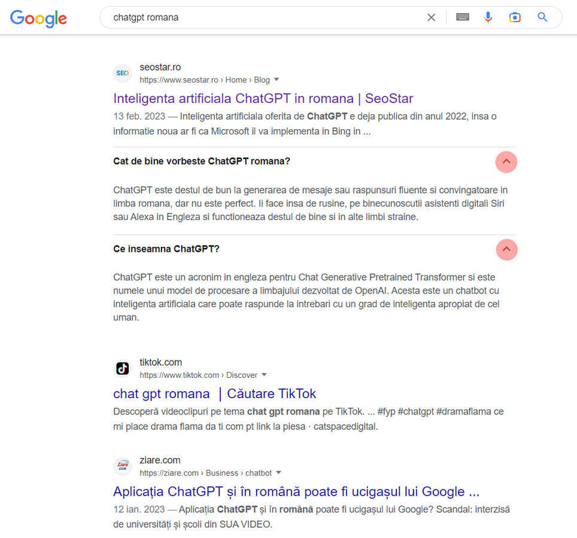Screen dimensions: 577x538
Task: Open the on-screen keyboard icon
Action: click(463, 17)
